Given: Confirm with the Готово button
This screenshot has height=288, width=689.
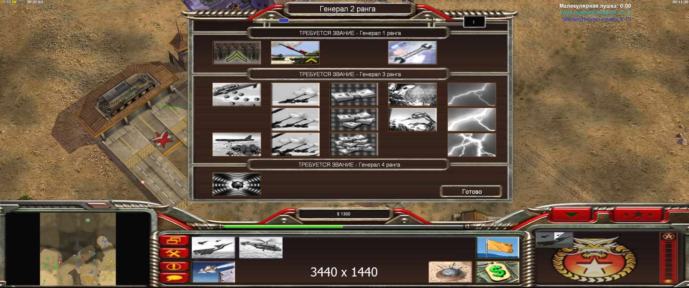Looking at the screenshot, I should click(x=472, y=191).
